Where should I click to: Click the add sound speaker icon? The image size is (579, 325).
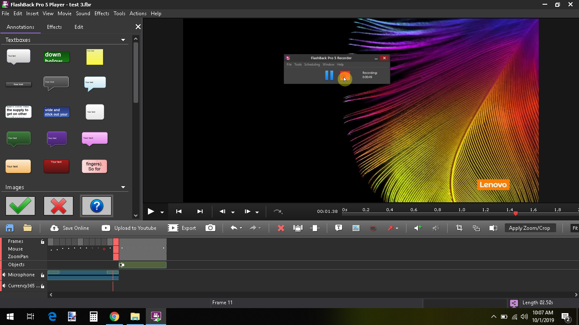(418, 228)
